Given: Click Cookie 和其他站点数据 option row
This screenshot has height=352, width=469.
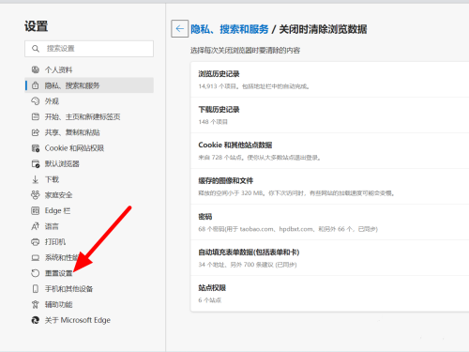Looking at the screenshot, I should (x=330, y=151).
